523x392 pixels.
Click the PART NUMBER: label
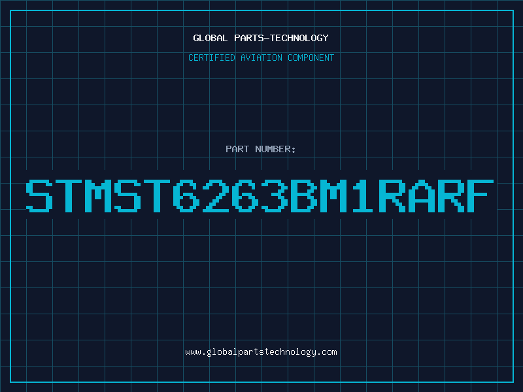click(x=261, y=149)
